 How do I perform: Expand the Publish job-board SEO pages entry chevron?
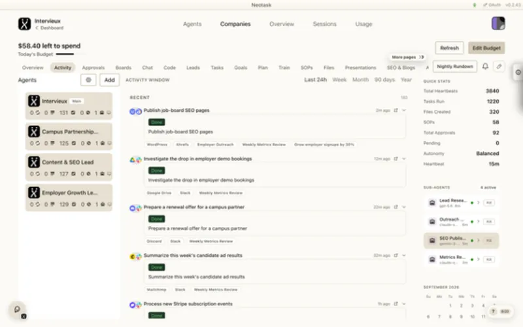pyautogui.click(x=404, y=111)
